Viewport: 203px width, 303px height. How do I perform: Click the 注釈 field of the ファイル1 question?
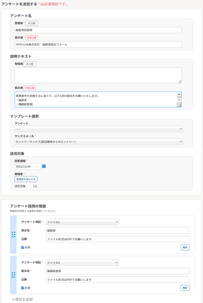(x=117, y=239)
